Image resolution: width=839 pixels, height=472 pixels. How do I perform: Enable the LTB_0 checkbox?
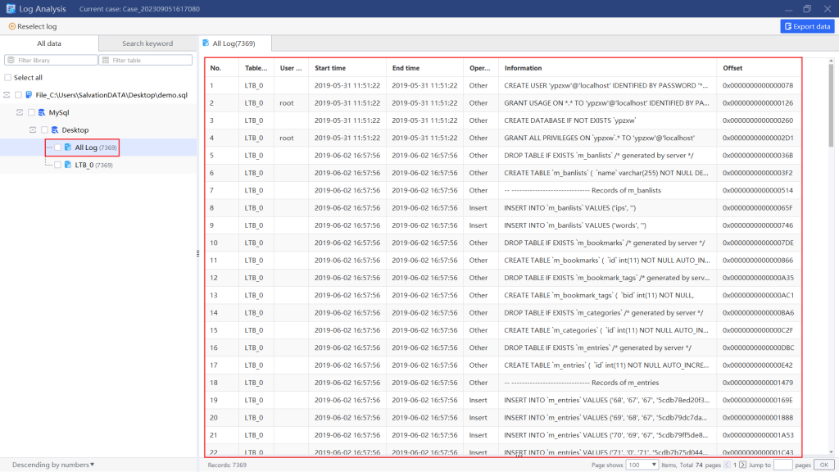(x=57, y=165)
